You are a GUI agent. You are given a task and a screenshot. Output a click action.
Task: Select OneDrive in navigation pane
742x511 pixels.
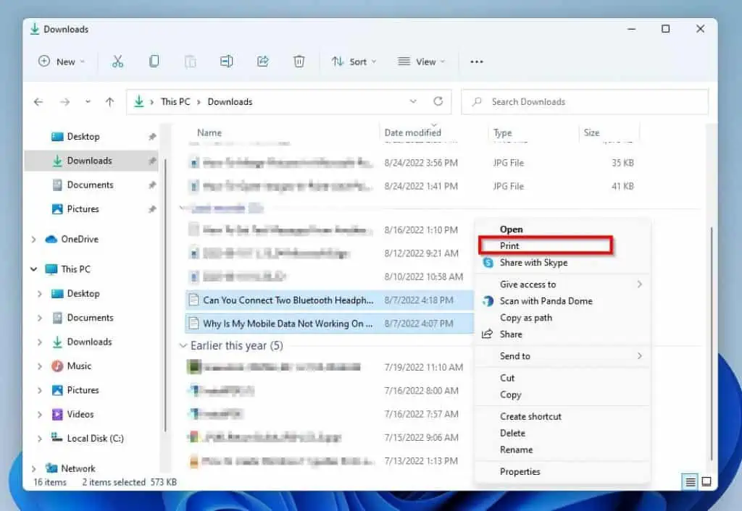coord(80,239)
